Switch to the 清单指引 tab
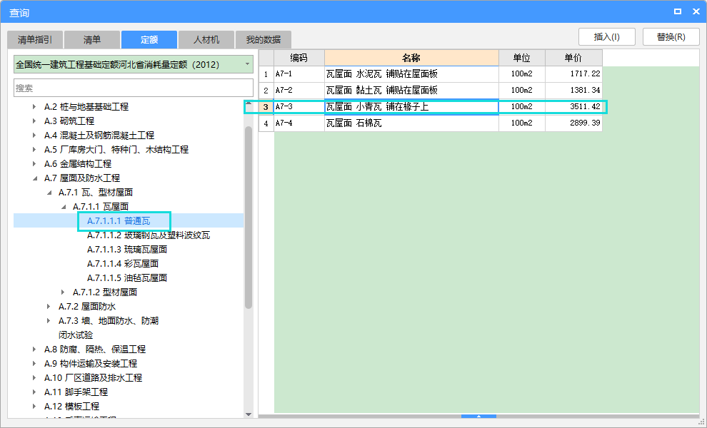Screen dimensions: 707x428 coord(34,39)
